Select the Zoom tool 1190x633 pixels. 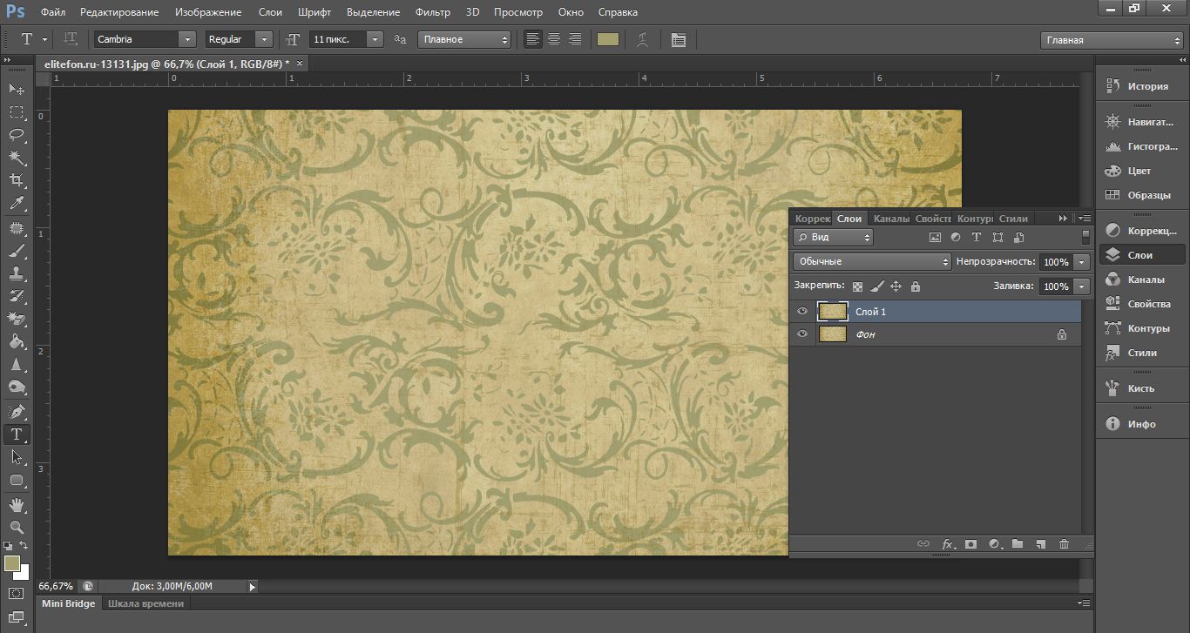(17, 528)
